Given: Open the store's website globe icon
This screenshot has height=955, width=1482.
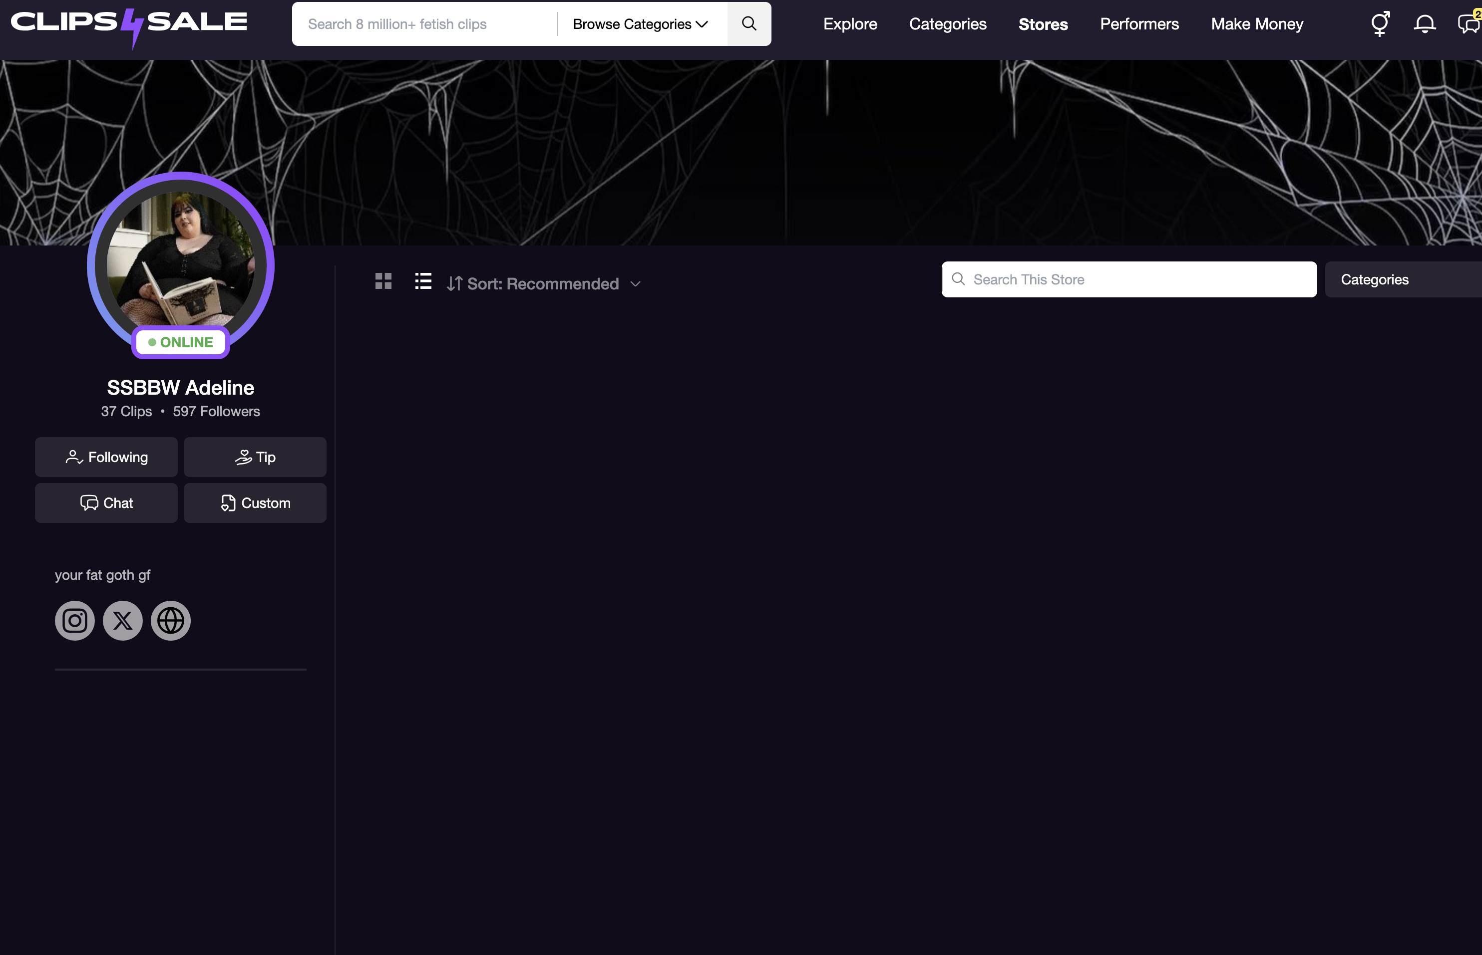Looking at the screenshot, I should click(171, 621).
